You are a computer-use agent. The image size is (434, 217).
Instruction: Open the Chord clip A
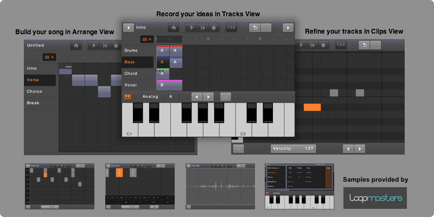[163, 74]
